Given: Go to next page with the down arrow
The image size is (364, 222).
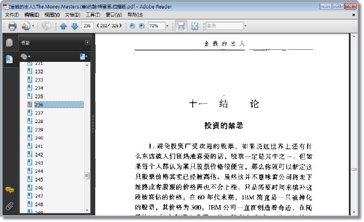Looking at the screenshot, I should (75, 26).
